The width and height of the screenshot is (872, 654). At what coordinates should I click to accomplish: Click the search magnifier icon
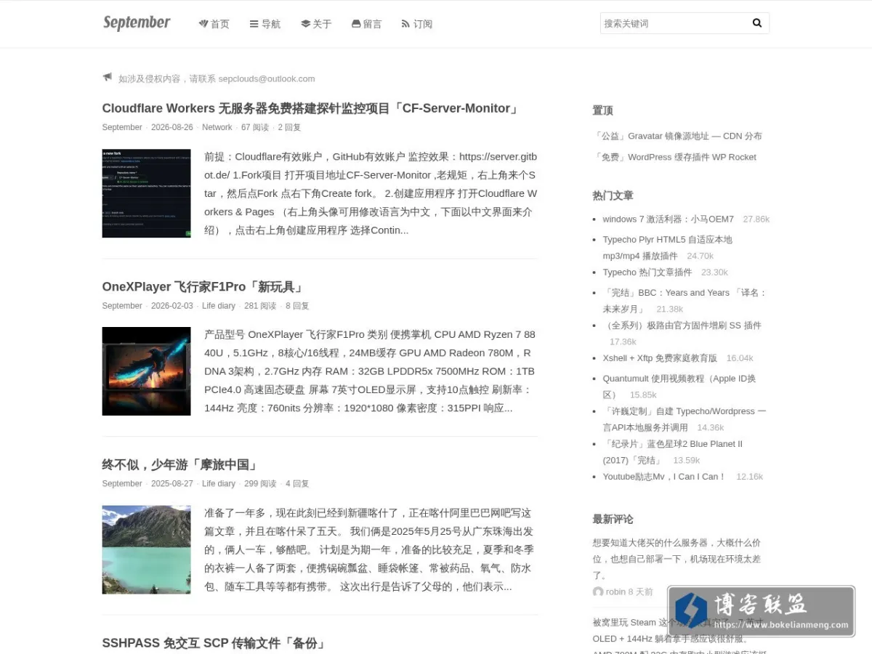click(757, 23)
